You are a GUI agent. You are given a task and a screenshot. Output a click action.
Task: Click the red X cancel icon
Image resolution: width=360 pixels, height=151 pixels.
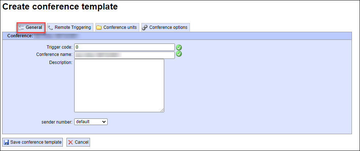[71, 142]
